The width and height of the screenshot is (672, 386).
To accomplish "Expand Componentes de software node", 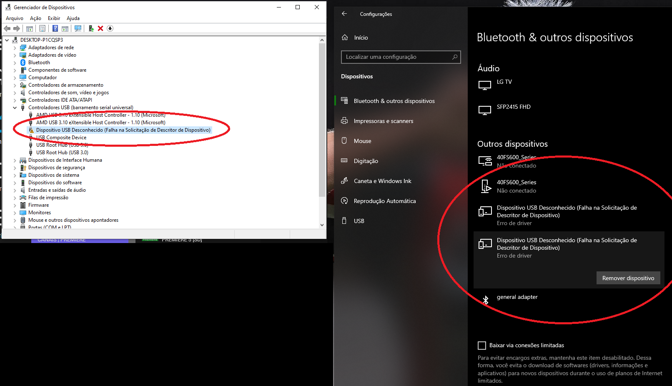I will [x=15, y=70].
